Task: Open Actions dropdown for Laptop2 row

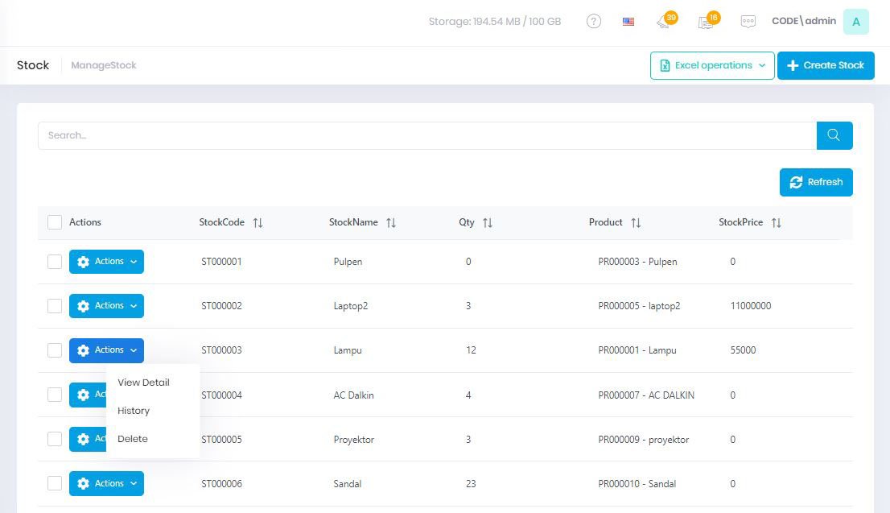Action: point(106,306)
